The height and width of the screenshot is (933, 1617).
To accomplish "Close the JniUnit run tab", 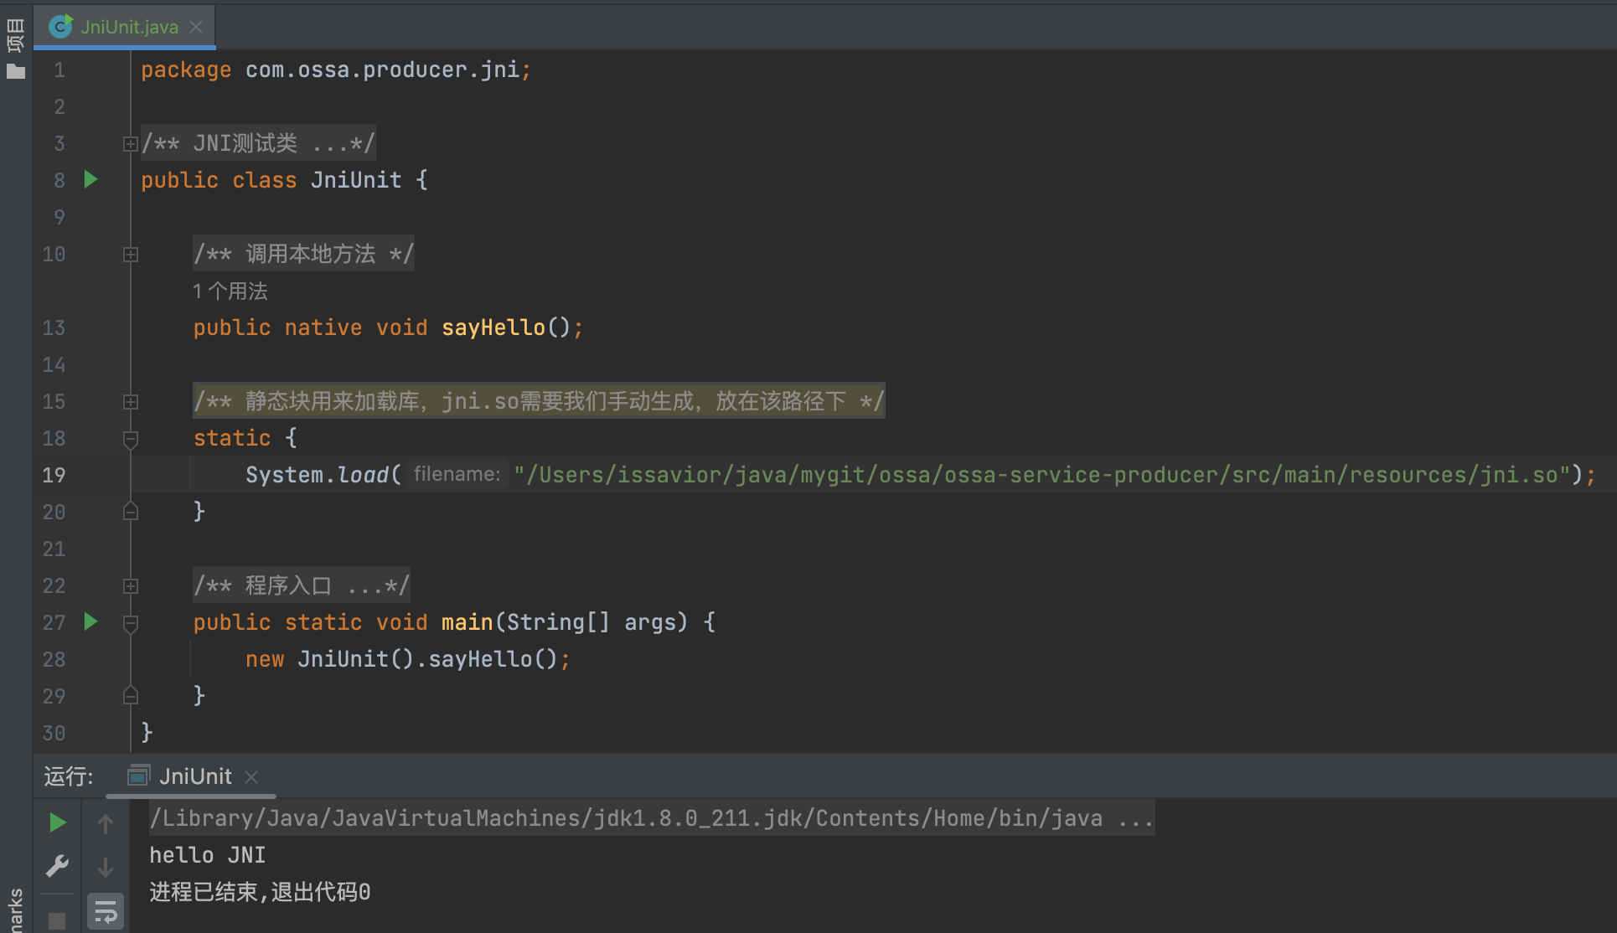I will click(251, 777).
